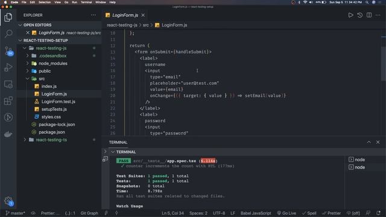Image resolution: width=386 pixels, height=217 pixels.
Task: Click the terminal side toggle arrow
Action: [105, 151]
